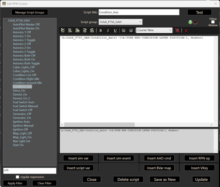Click Insert VKey button
Viewport: 220px width, 187px height.
click(199, 168)
